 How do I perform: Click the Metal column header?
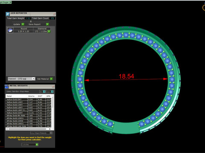click(16, 96)
